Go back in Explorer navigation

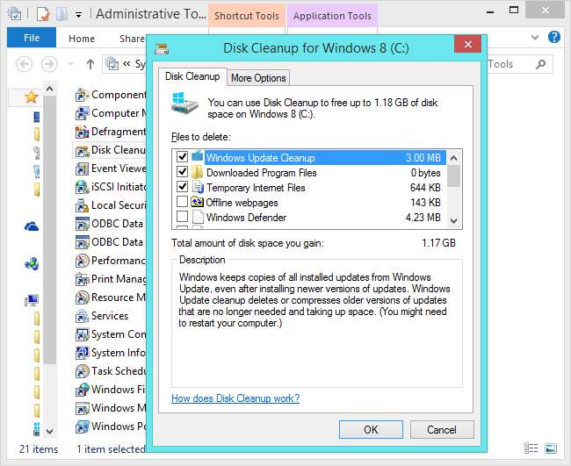click(x=24, y=64)
